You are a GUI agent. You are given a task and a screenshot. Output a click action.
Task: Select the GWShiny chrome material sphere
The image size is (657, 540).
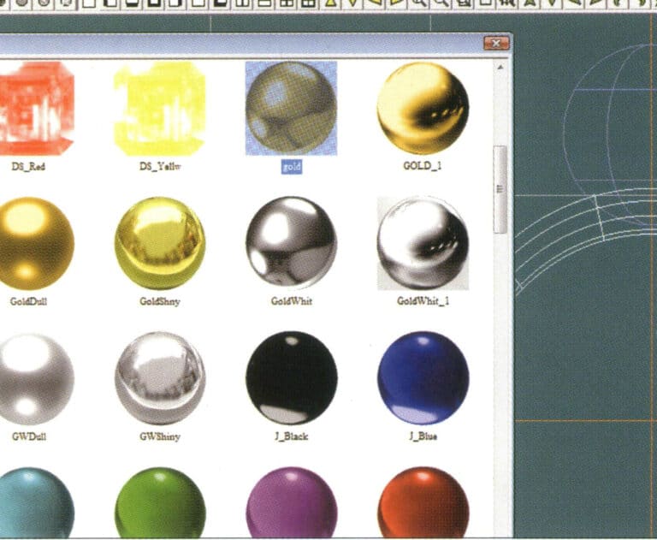pos(160,378)
